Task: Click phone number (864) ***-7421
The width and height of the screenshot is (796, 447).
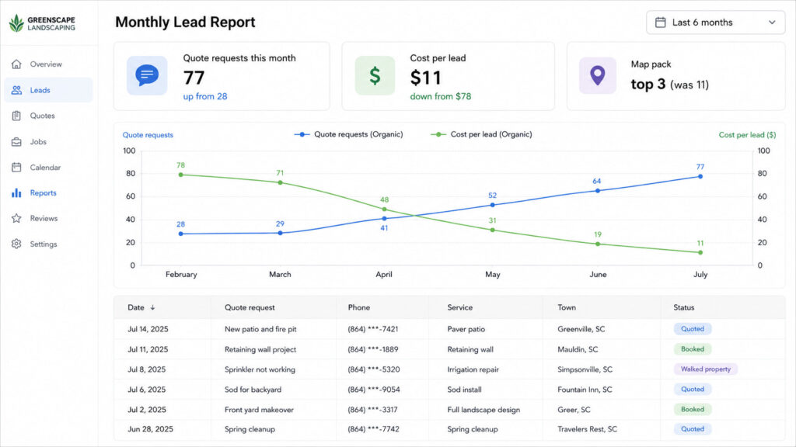Action: [373, 329]
